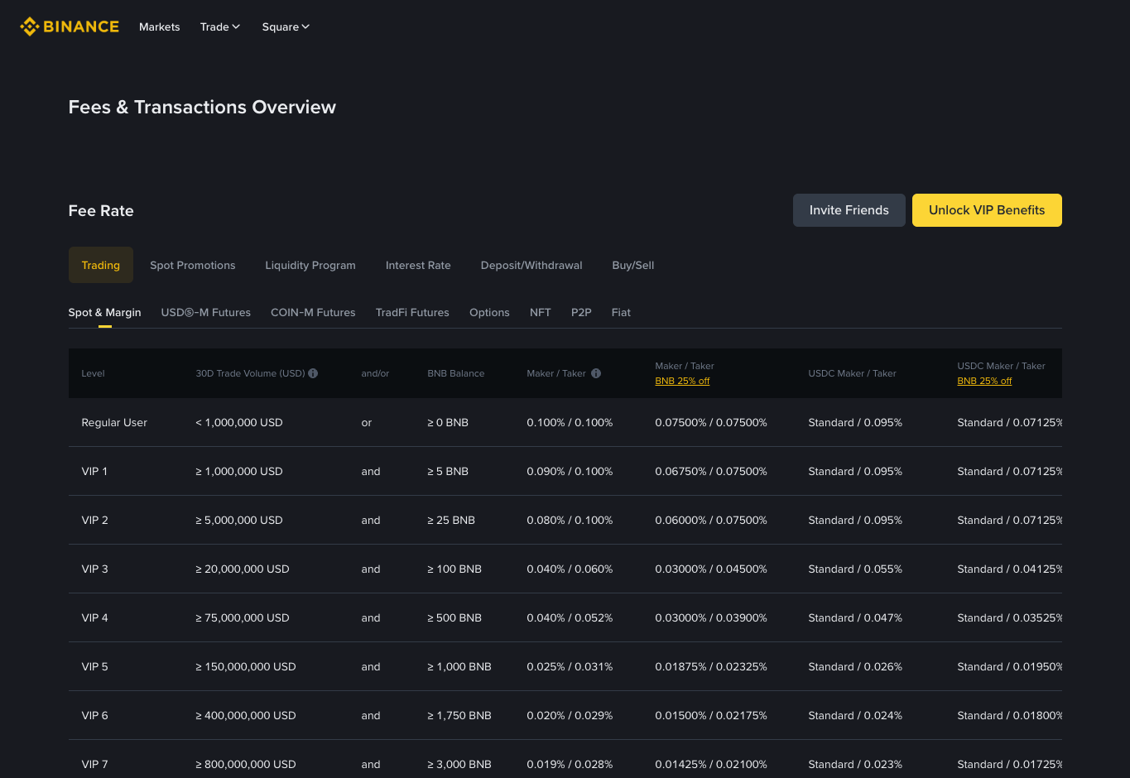The image size is (1130, 778).
Task: Click the Fees & Transactions Overview heading
Action: 202,107
